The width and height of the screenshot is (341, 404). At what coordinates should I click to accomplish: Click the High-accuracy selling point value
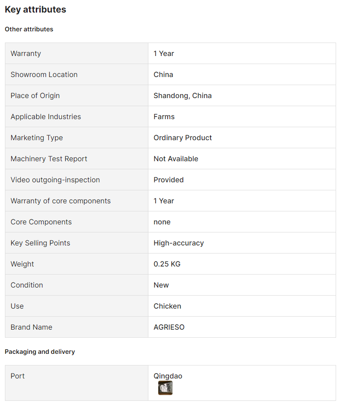pyautogui.click(x=179, y=243)
